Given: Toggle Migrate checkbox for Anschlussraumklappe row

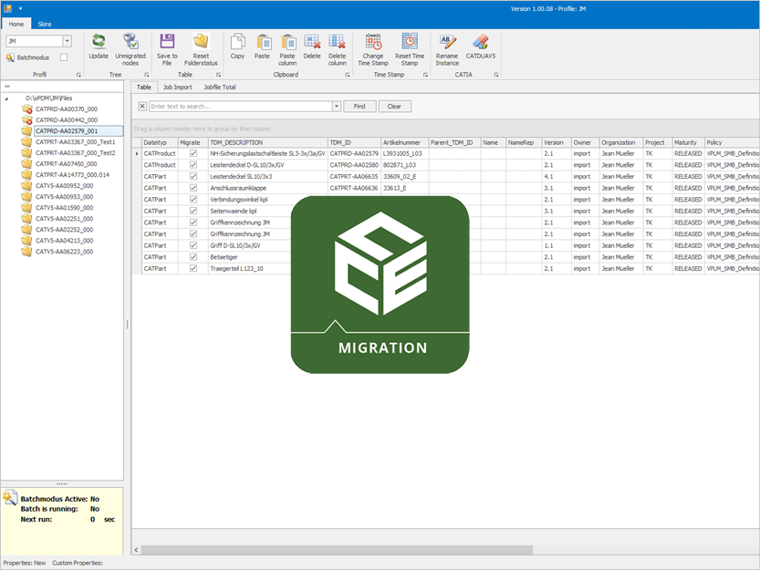Looking at the screenshot, I should tap(193, 188).
